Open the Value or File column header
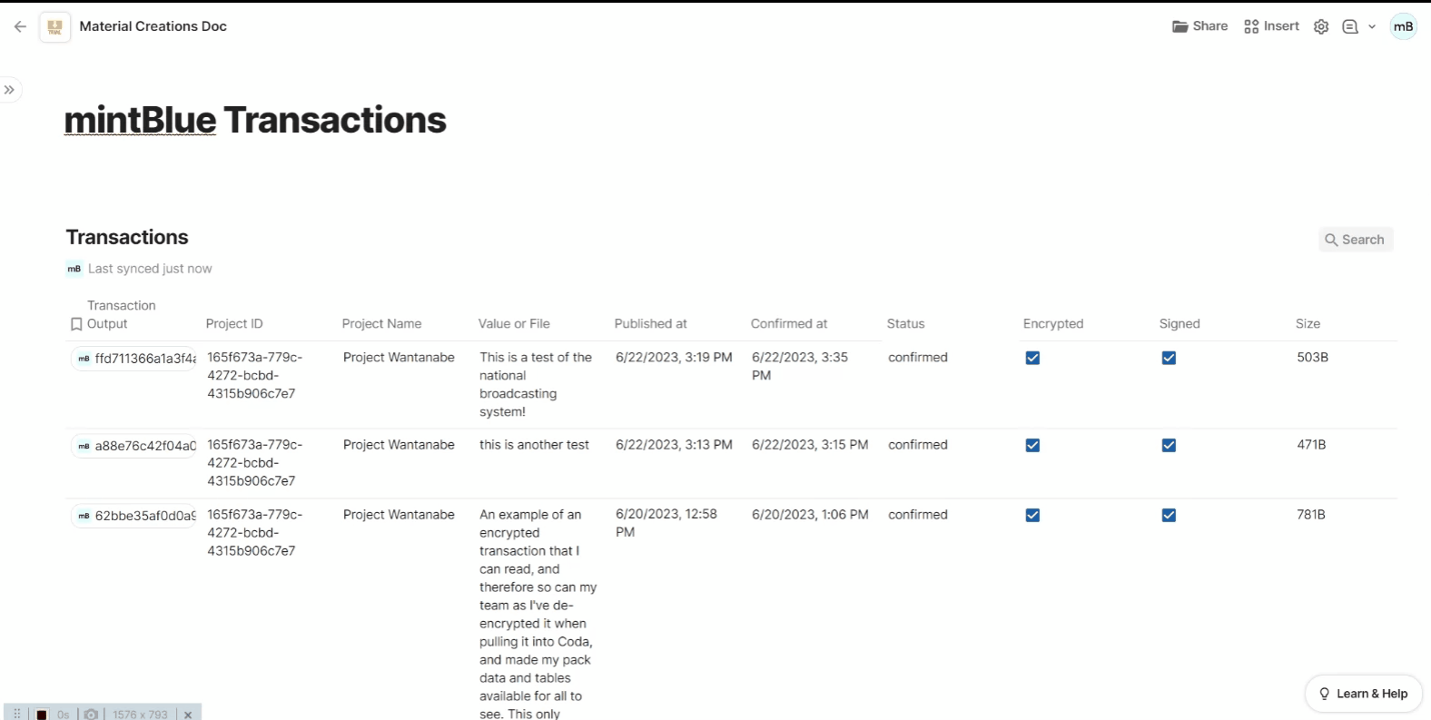This screenshot has width=1431, height=720. pyautogui.click(x=514, y=324)
